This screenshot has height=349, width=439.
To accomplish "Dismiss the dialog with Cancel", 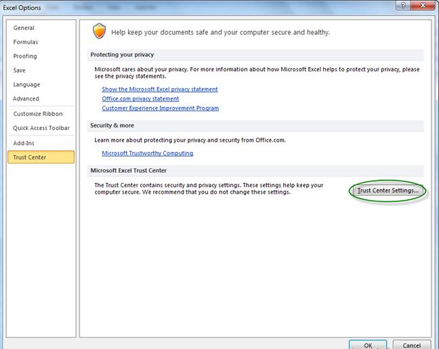I will [412, 345].
